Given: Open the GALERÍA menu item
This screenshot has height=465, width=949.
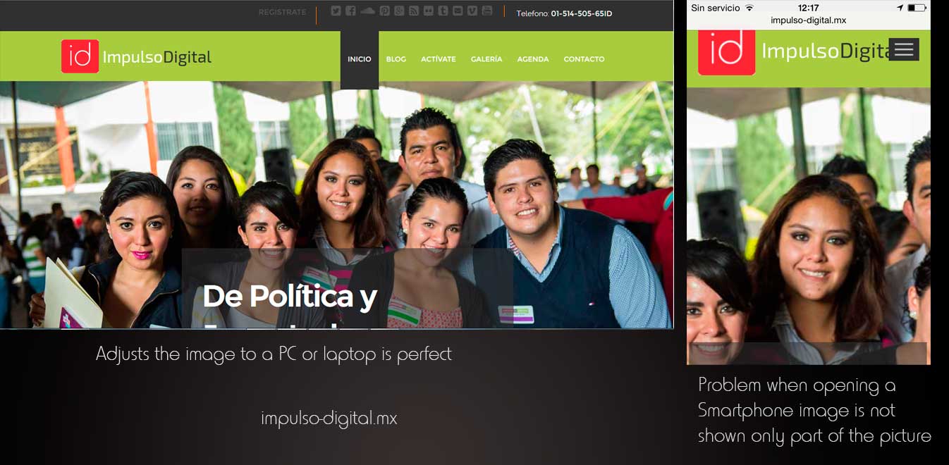Looking at the screenshot, I should pos(486,59).
